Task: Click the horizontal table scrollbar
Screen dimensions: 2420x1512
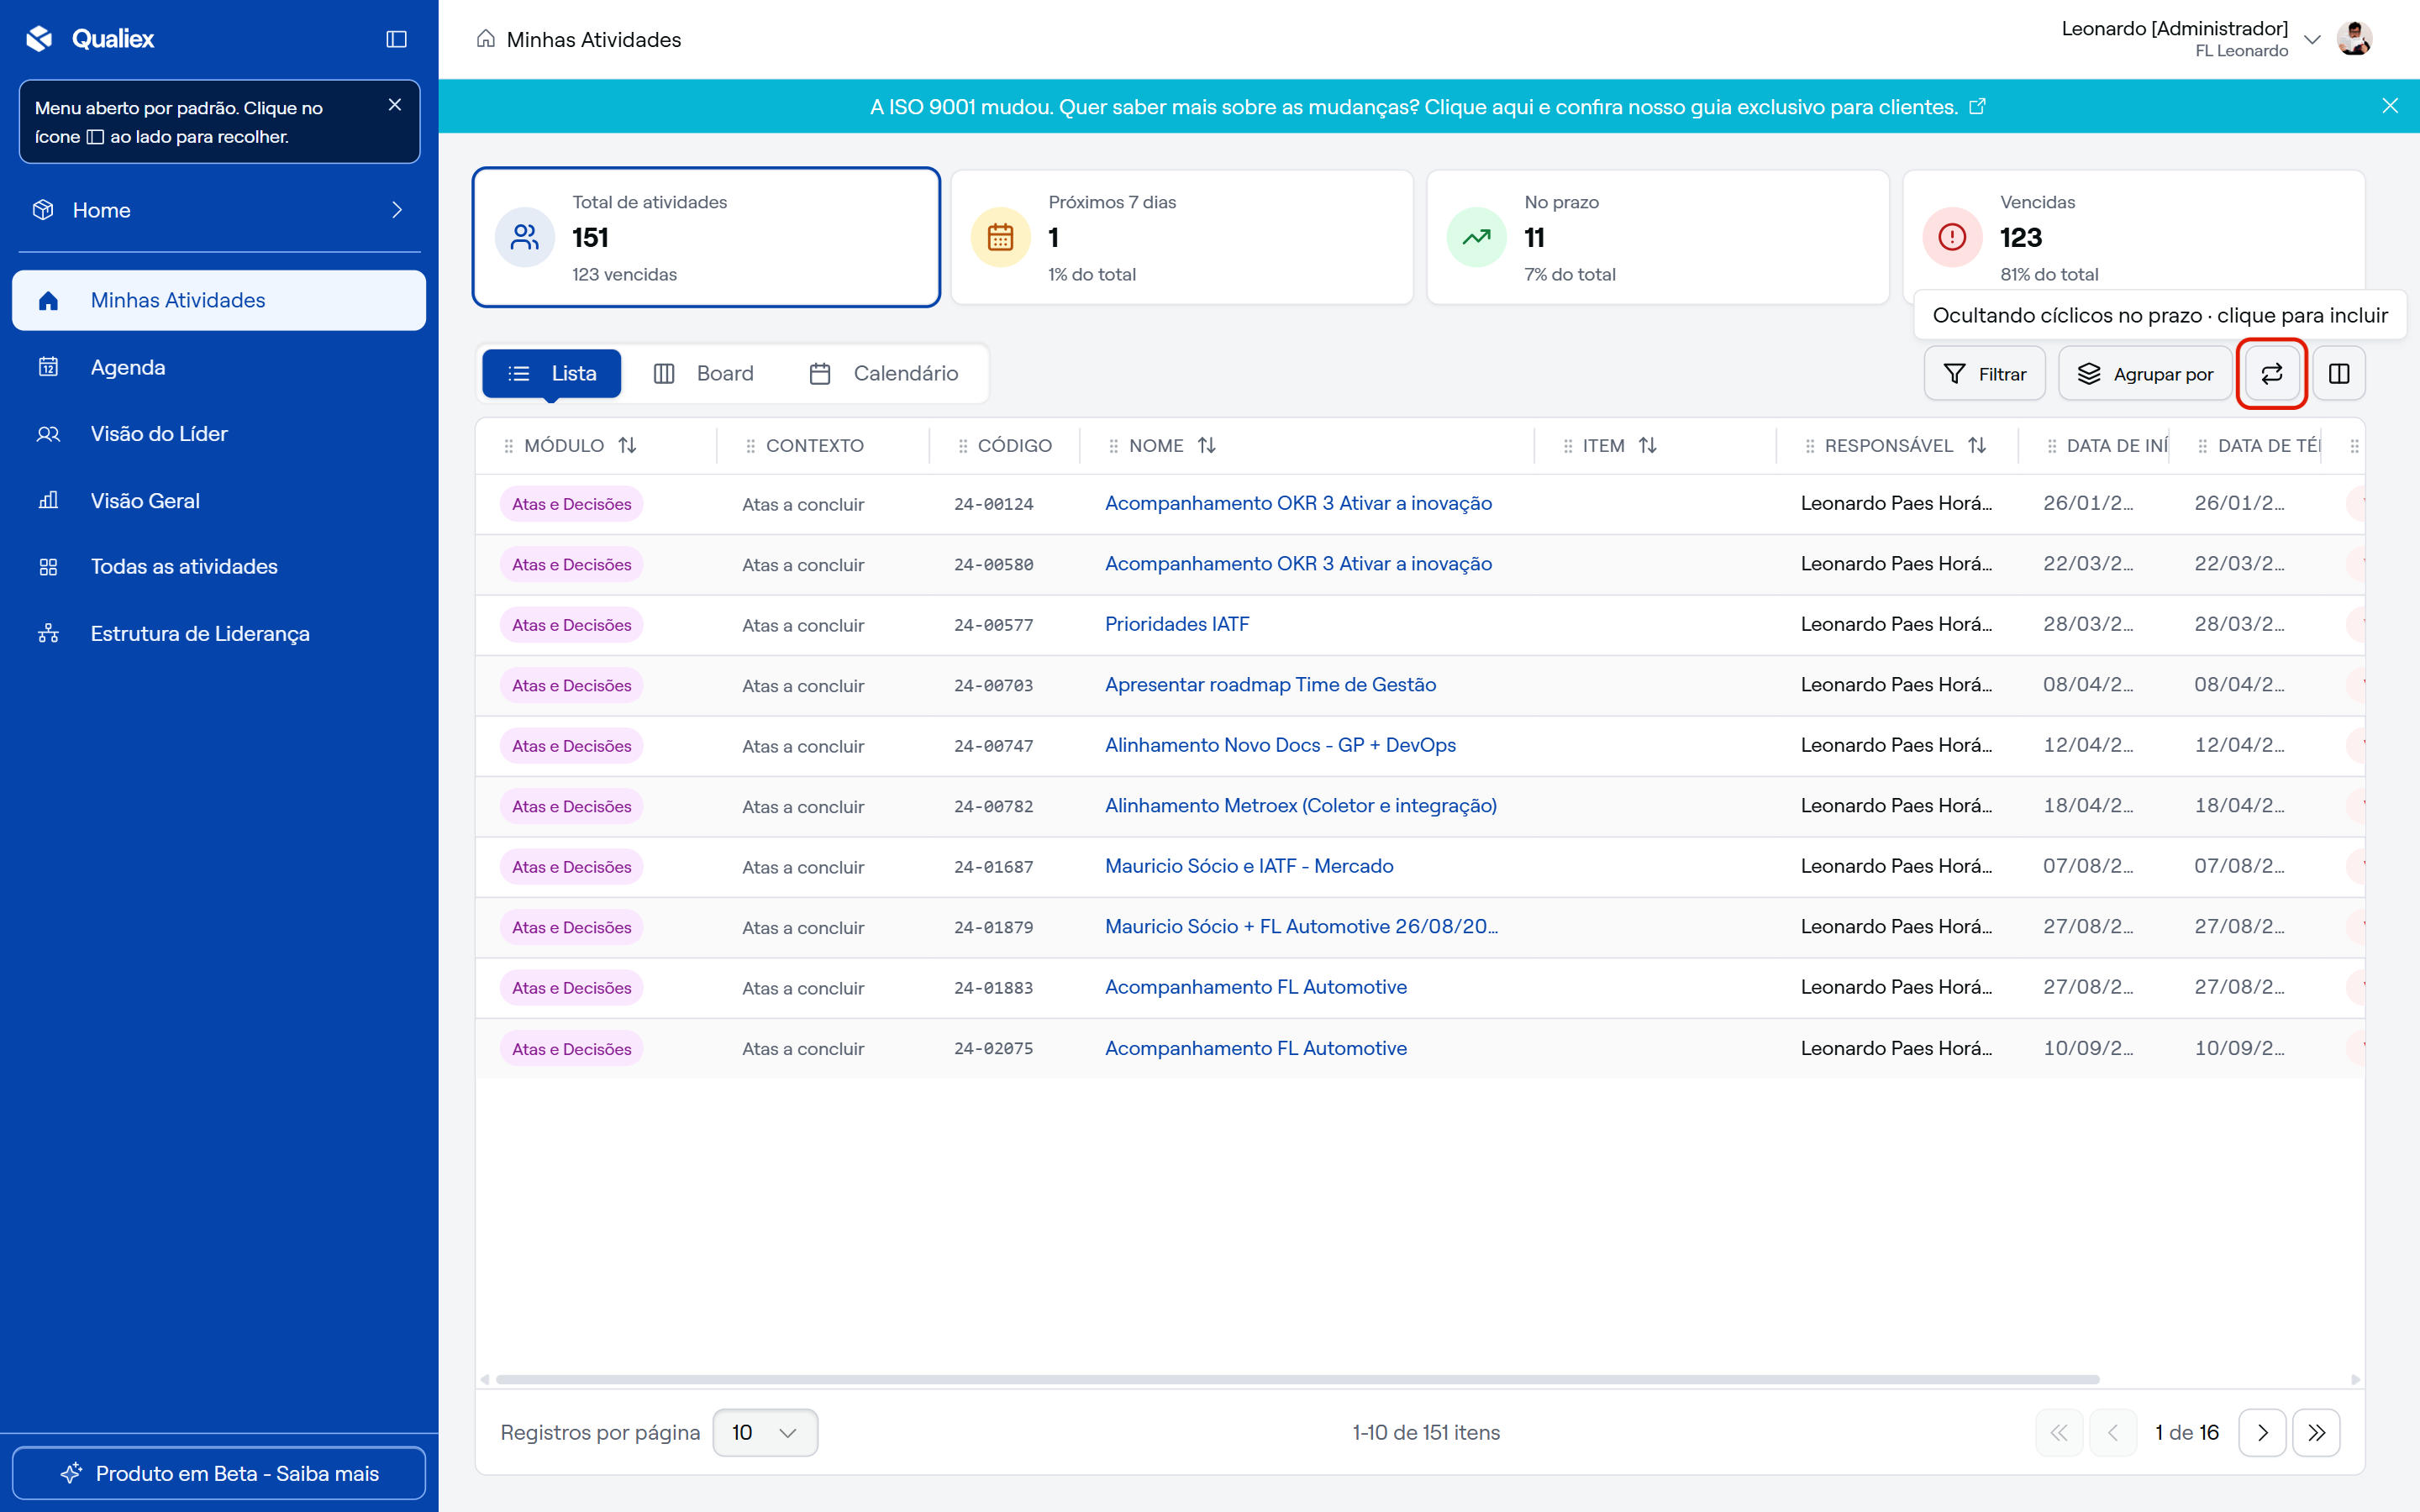Action: [x=1297, y=1379]
